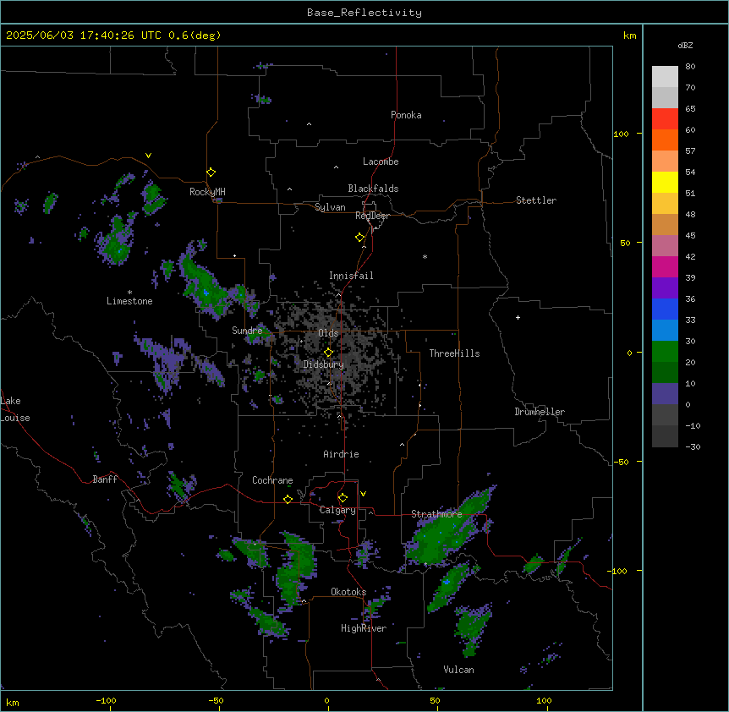The image size is (729, 712).
Task: Click the yellow diamond marker below RedDeer
Action: [x=360, y=238]
